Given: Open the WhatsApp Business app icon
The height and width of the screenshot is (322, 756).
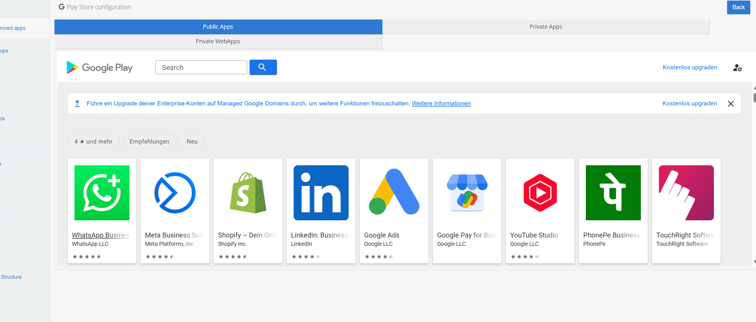Looking at the screenshot, I should 102,193.
